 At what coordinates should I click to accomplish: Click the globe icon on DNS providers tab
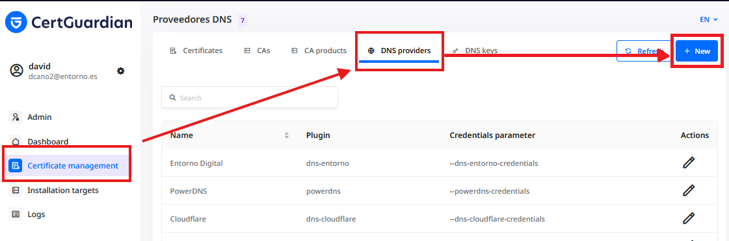[371, 51]
